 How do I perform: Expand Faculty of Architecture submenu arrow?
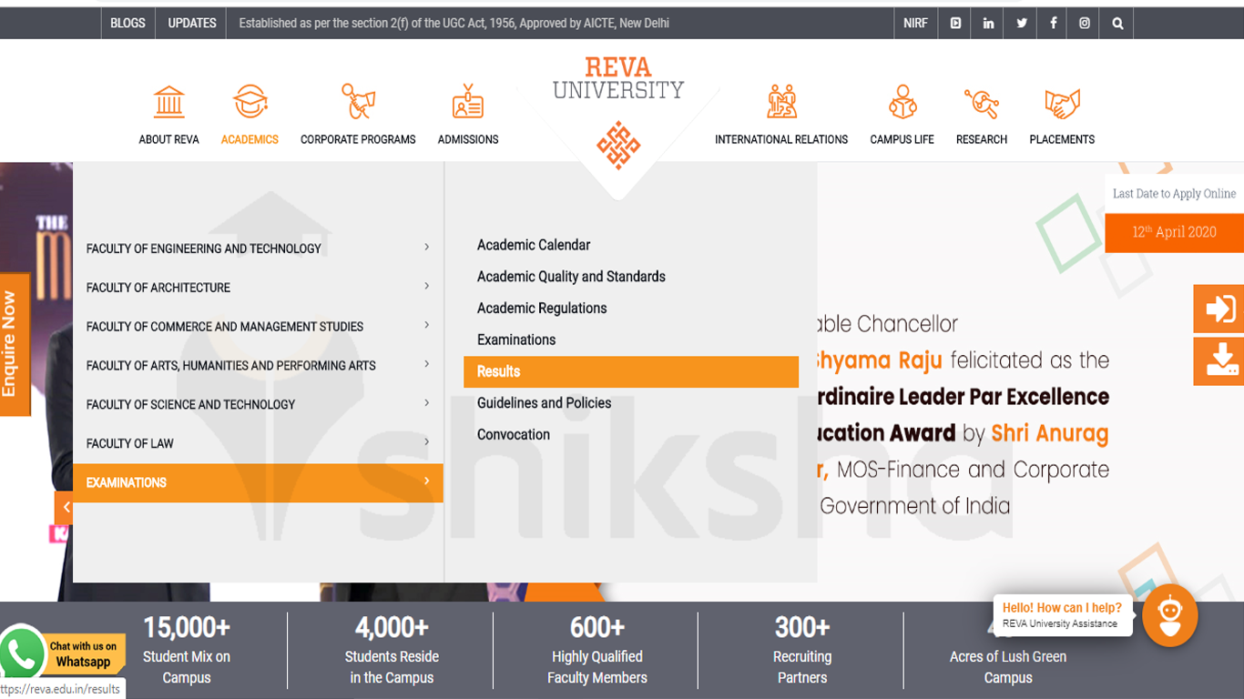click(x=426, y=286)
